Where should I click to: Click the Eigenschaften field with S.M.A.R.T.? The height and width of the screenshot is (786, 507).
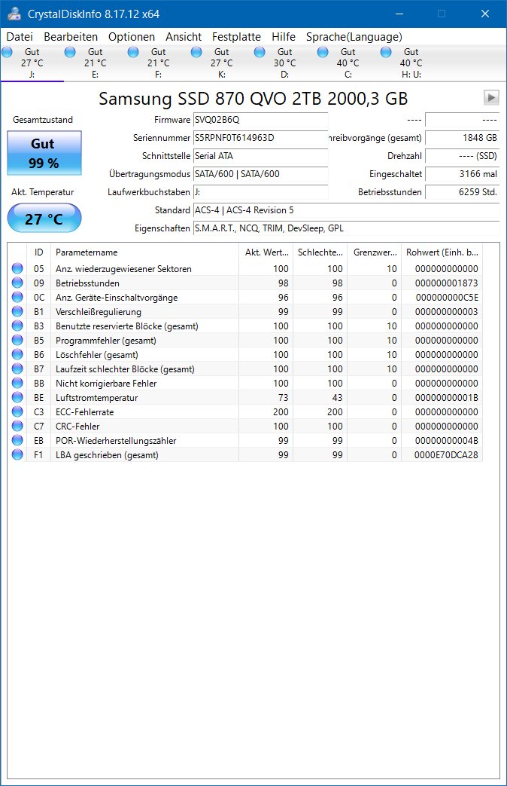[x=346, y=228]
